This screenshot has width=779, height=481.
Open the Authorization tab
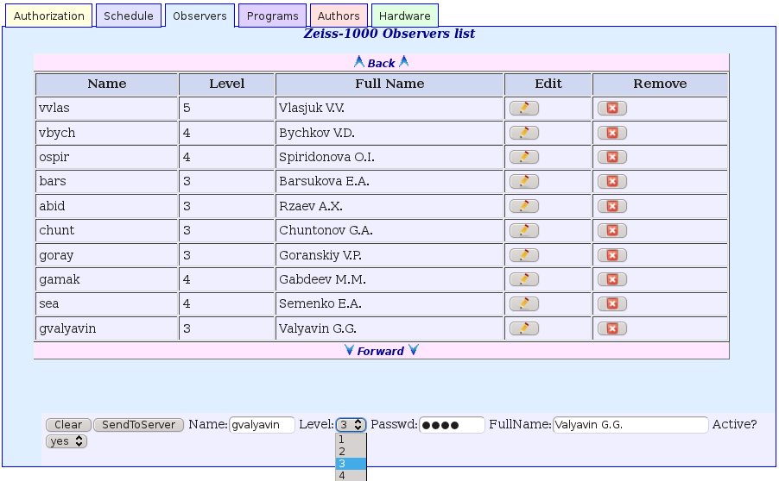click(48, 16)
